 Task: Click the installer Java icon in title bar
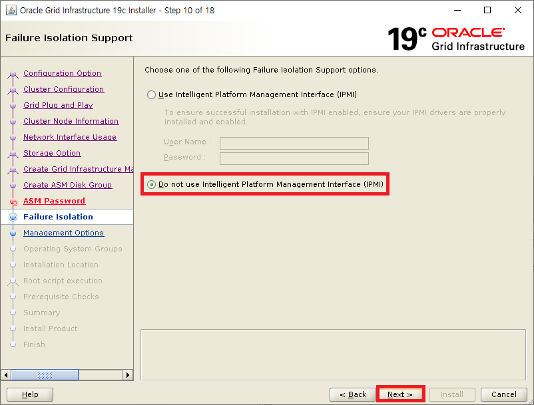click(x=11, y=10)
